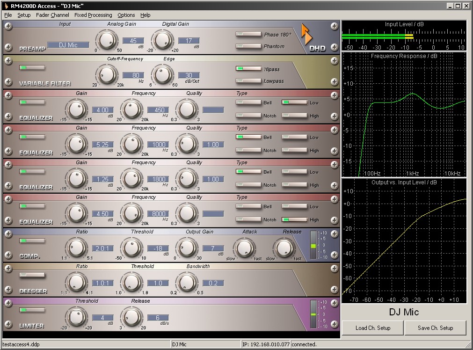The image size is (473, 350).
Task: Open the Setup menu
Action: (24, 15)
